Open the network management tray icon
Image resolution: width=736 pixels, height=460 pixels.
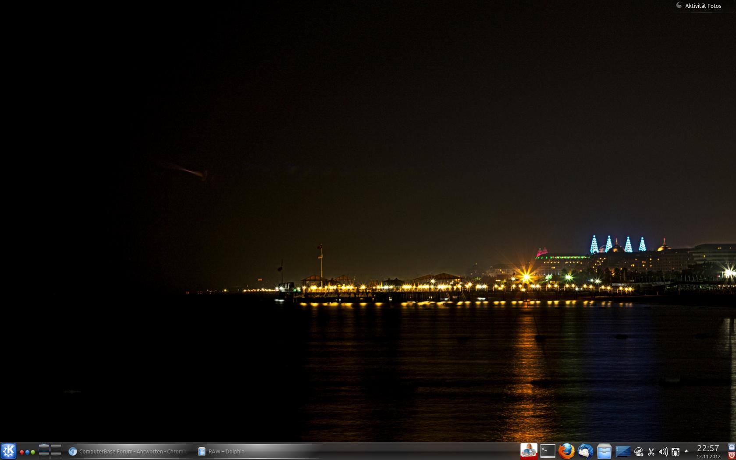(x=676, y=452)
